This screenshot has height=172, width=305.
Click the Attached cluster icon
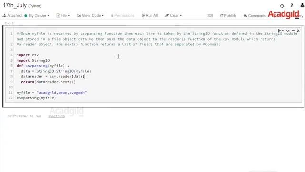4,16
